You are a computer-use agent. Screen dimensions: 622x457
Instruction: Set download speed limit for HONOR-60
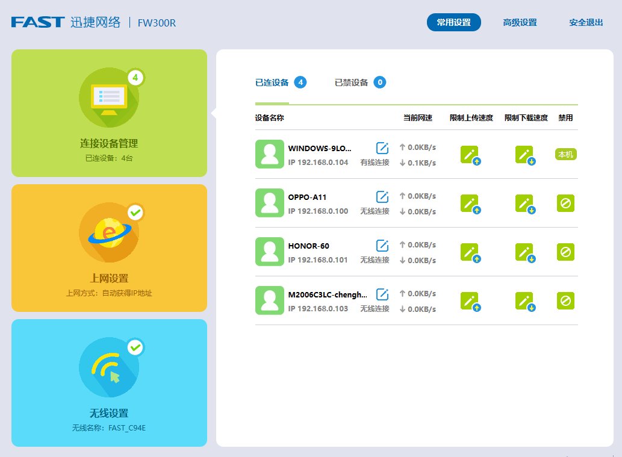(524, 252)
